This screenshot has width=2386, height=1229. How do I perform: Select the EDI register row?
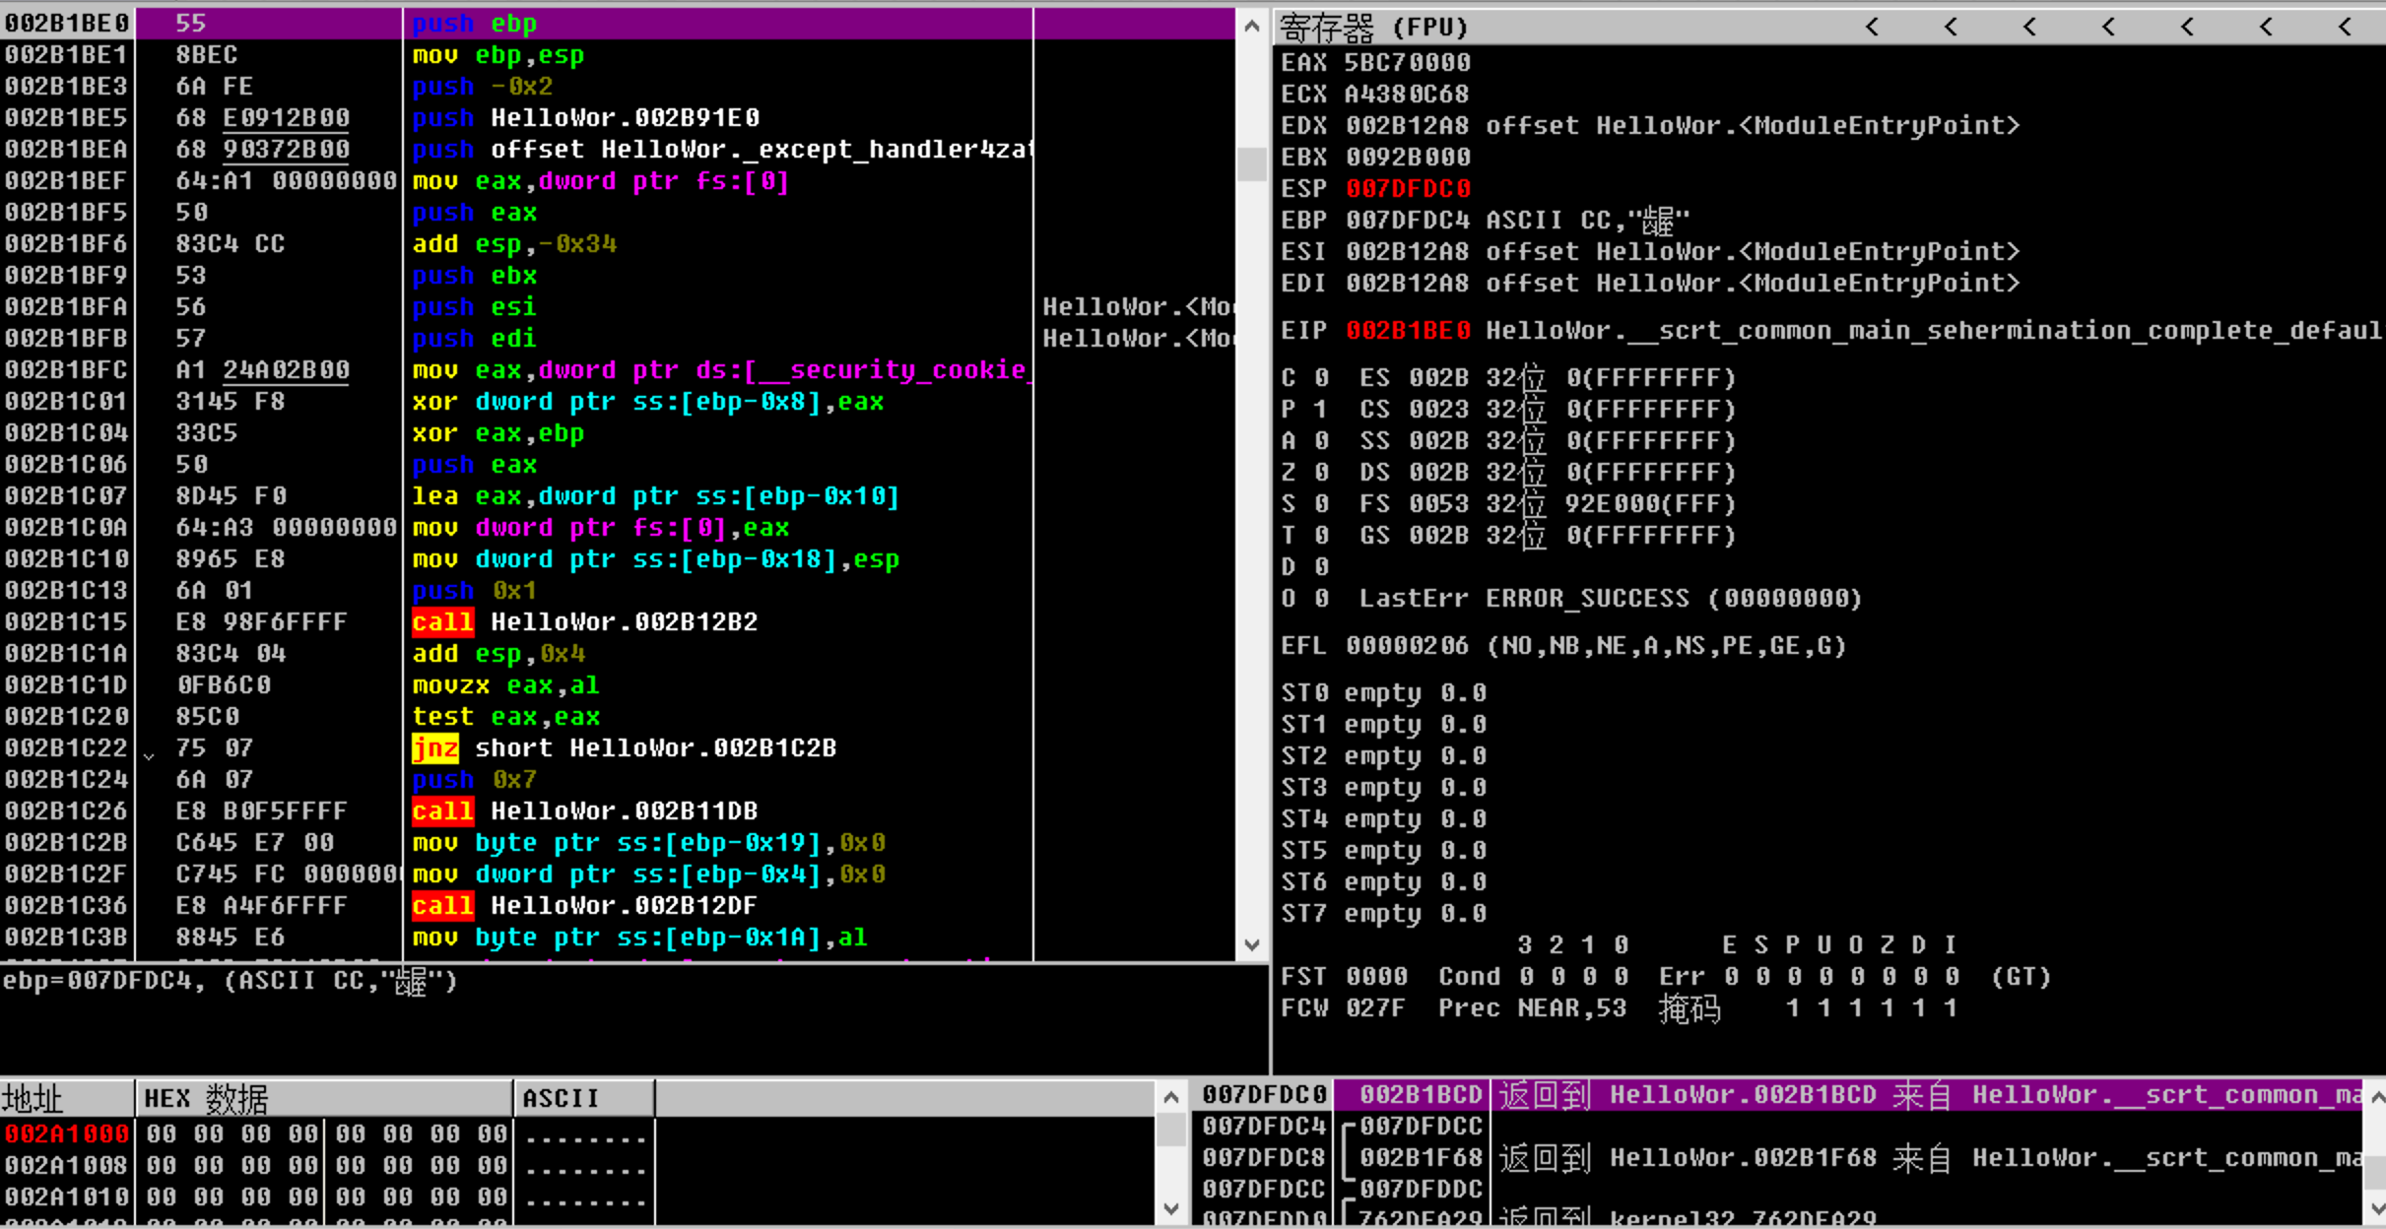(x=1650, y=284)
